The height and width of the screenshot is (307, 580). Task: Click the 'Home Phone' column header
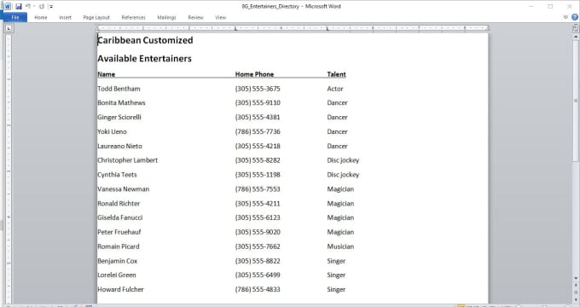pos(254,74)
